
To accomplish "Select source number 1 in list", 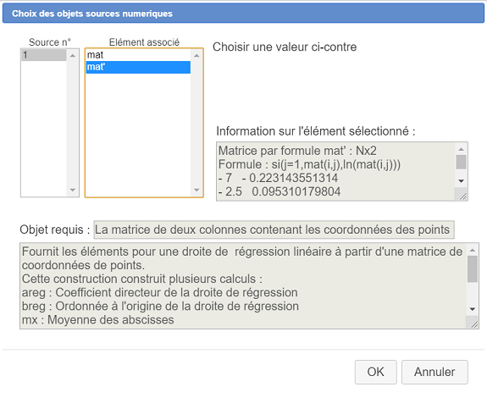I will coord(43,55).
